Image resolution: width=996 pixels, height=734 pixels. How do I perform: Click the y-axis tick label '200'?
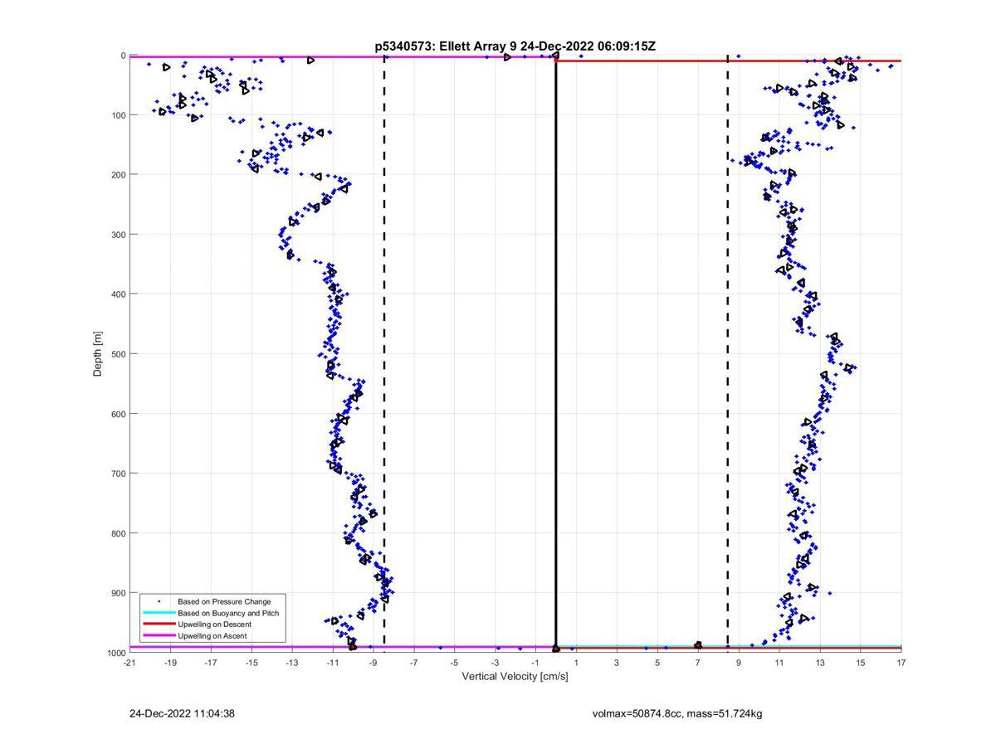pyautogui.click(x=118, y=175)
